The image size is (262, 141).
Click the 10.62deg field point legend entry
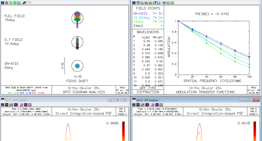148,18
